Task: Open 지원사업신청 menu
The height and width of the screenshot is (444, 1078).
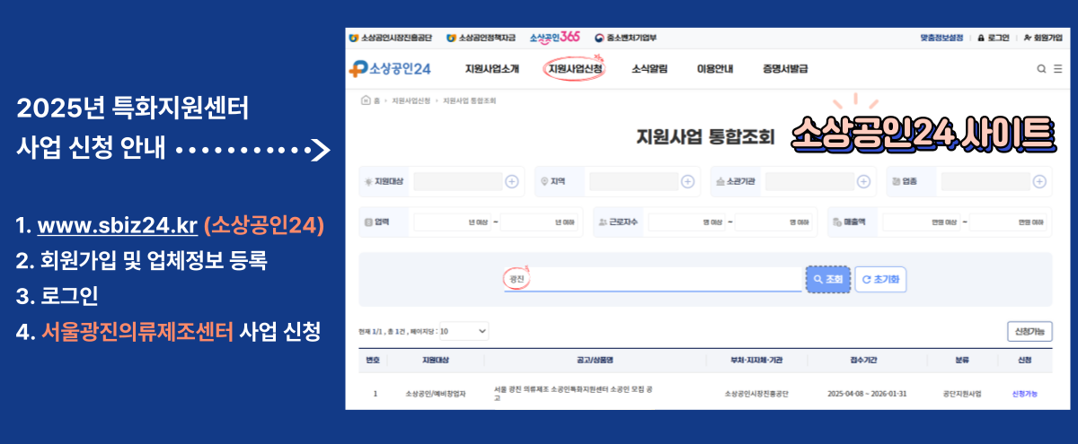Action: (575, 68)
